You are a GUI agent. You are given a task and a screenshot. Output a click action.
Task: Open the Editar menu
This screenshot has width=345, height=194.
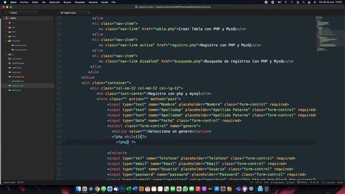(x=35, y=2)
